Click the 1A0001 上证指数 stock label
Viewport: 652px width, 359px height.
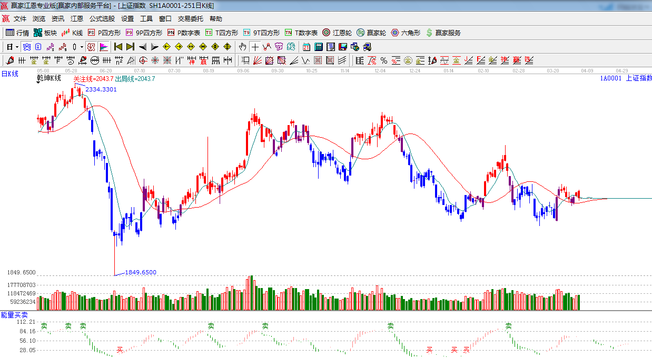click(x=625, y=78)
